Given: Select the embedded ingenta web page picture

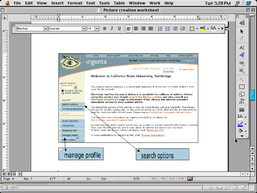Looking at the screenshot, I should [x=128, y=98].
